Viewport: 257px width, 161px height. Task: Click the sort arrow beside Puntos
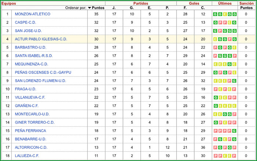90,8
